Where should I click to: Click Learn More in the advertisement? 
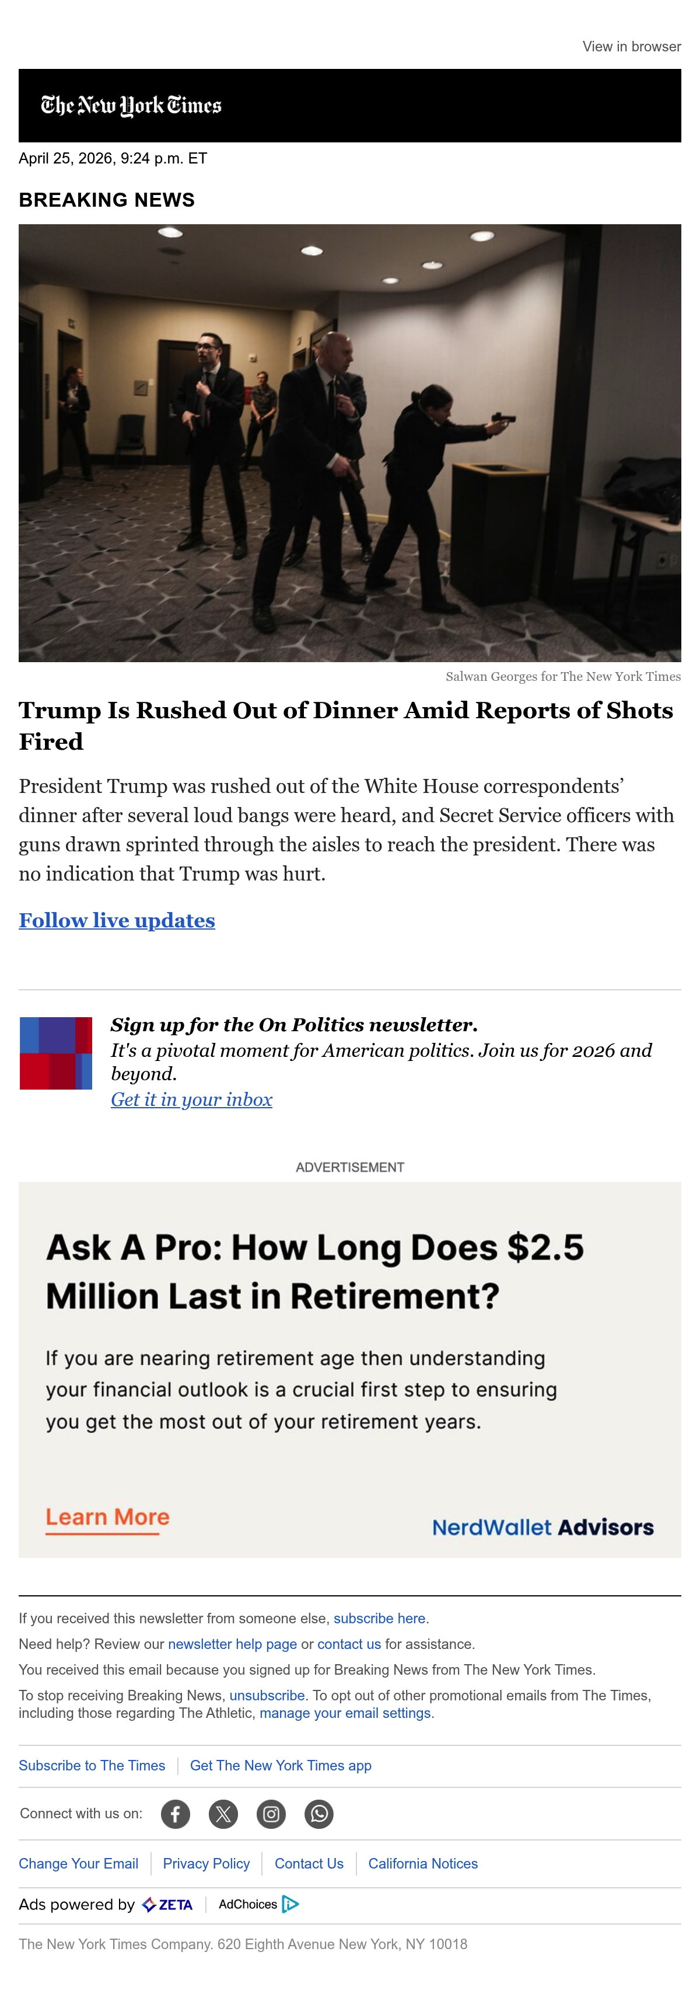point(107,1517)
